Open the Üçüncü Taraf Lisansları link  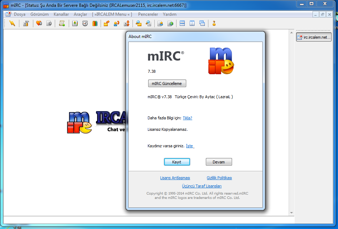click(202, 186)
